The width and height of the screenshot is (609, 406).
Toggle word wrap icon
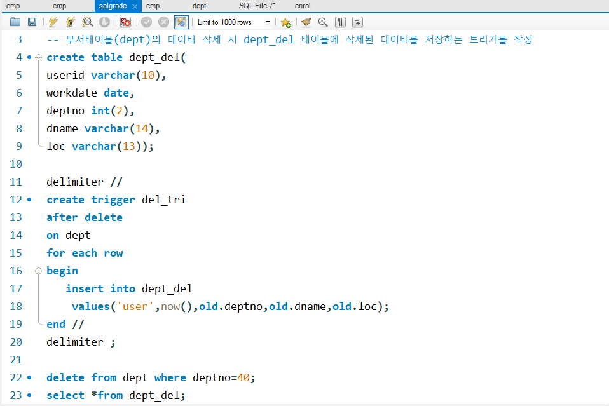357,22
